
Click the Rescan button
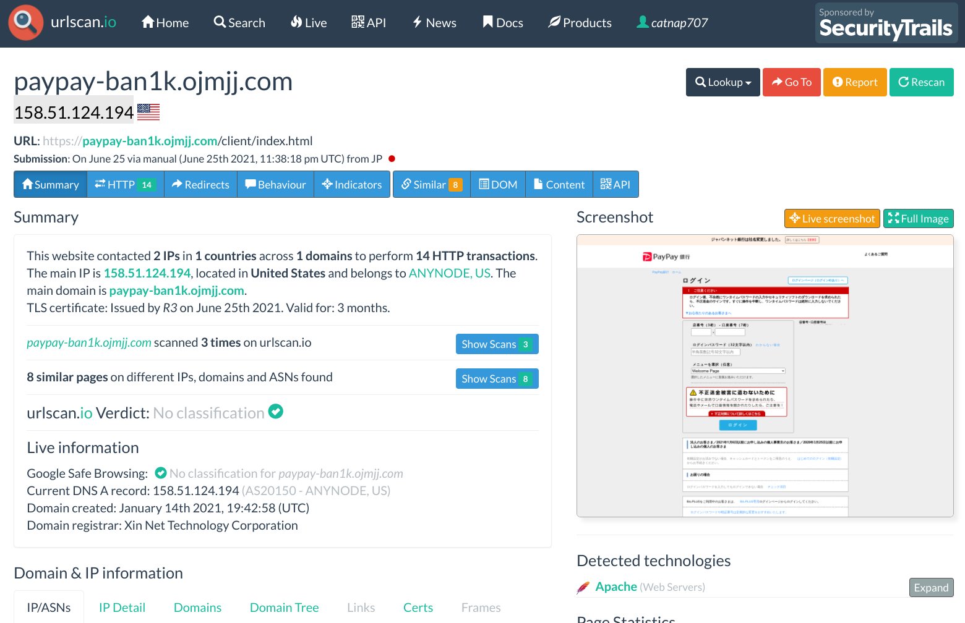tap(922, 82)
